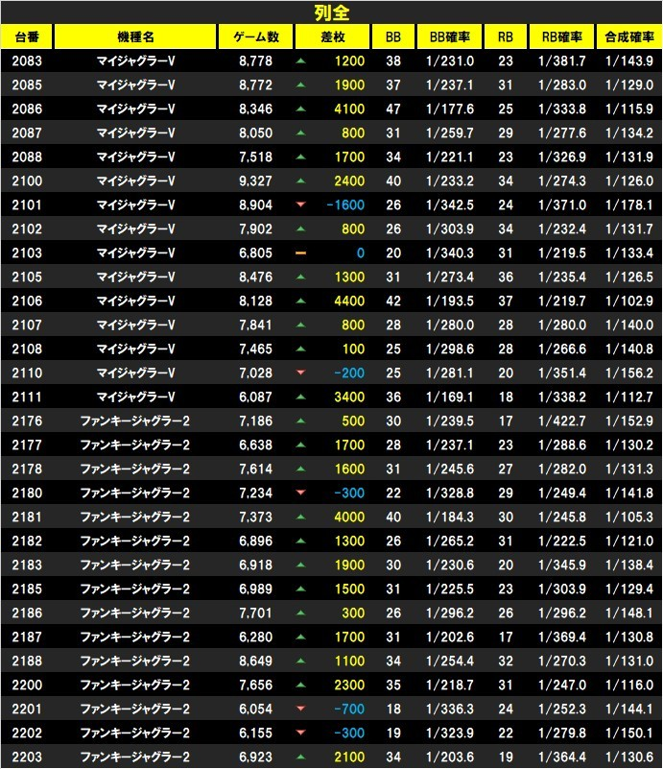This screenshot has width=663, height=769.
Task: Click the 3400 difference value
Action: tap(349, 397)
